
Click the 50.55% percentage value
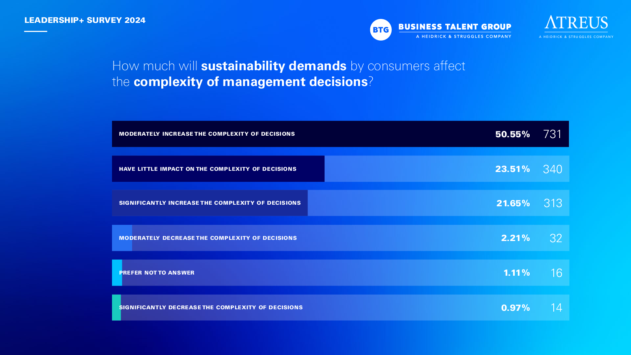[x=513, y=134]
